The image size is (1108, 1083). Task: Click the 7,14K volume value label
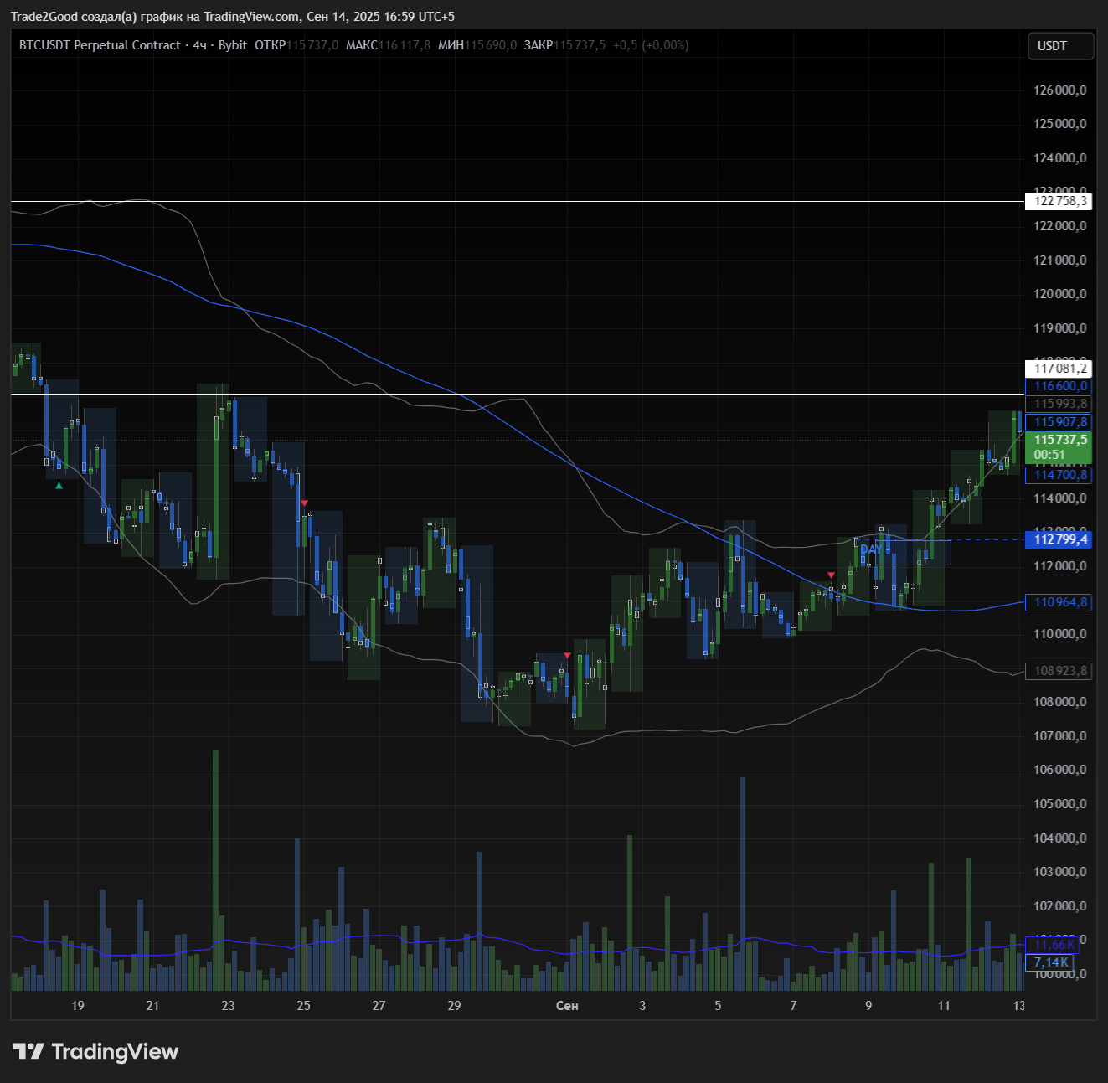(x=1051, y=962)
